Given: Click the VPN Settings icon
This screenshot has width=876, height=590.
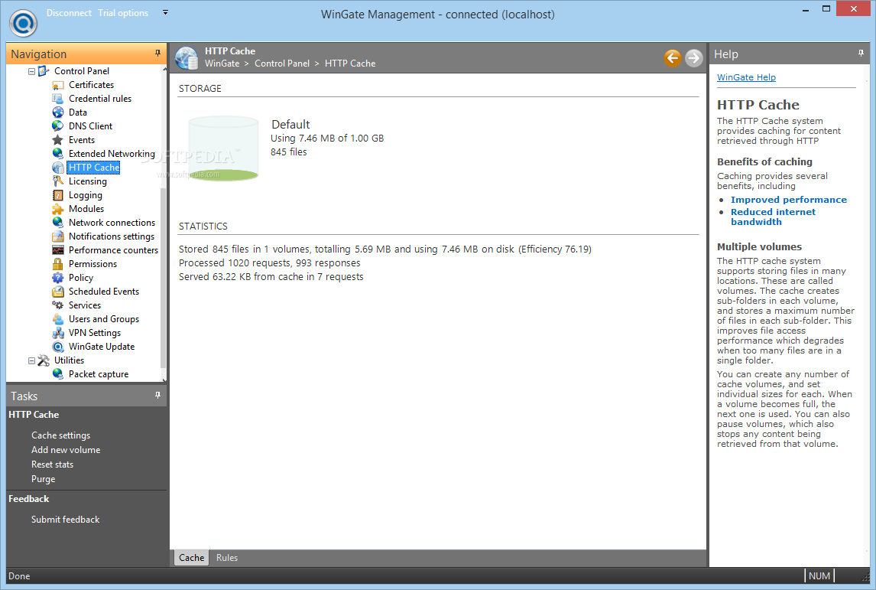Looking at the screenshot, I should point(57,333).
